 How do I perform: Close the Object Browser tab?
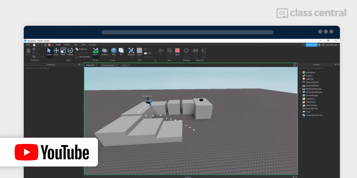click(x=116, y=65)
